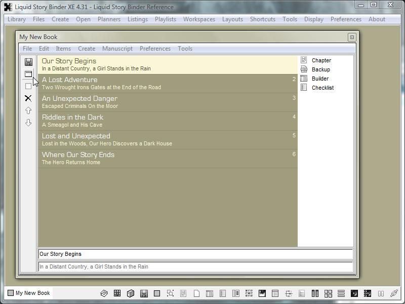
Task: Click the empty square icon in the left toolbar
Action: coord(28,86)
